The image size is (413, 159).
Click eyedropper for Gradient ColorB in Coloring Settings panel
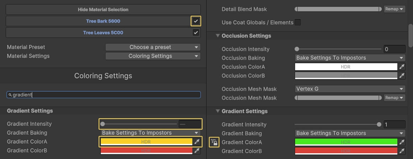pyautogui.click(x=197, y=150)
